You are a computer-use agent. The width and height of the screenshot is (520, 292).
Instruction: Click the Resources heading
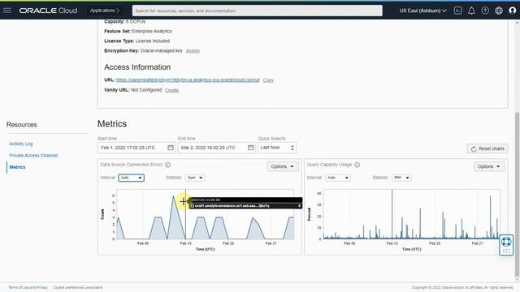[x=22, y=125]
